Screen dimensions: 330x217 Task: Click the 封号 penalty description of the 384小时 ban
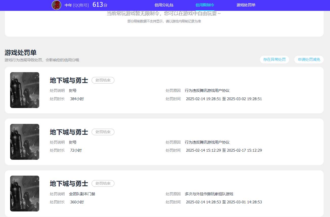pyautogui.click(x=73, y=90)
